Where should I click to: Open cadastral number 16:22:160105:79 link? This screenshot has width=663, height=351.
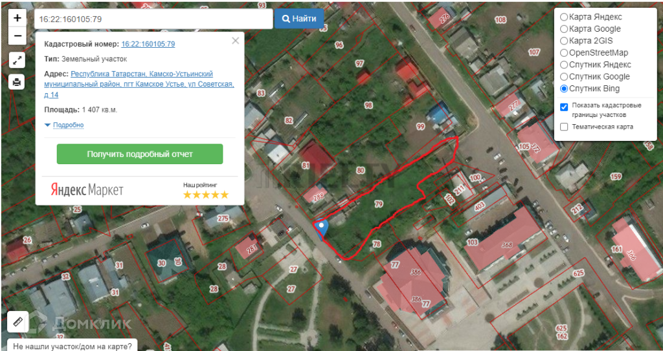tap(148, 44)
